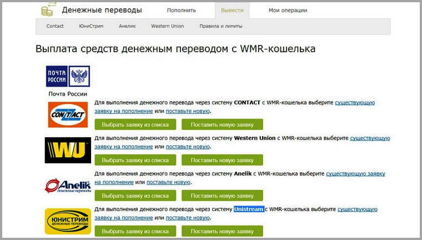Click heading Выплата средств денежным переводом
Viewport: 422px width, 240px height.
[x=175, y=49]
